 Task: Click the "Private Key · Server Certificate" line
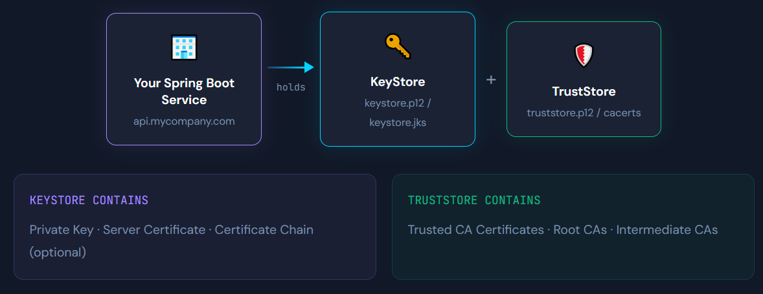point(171,229)
